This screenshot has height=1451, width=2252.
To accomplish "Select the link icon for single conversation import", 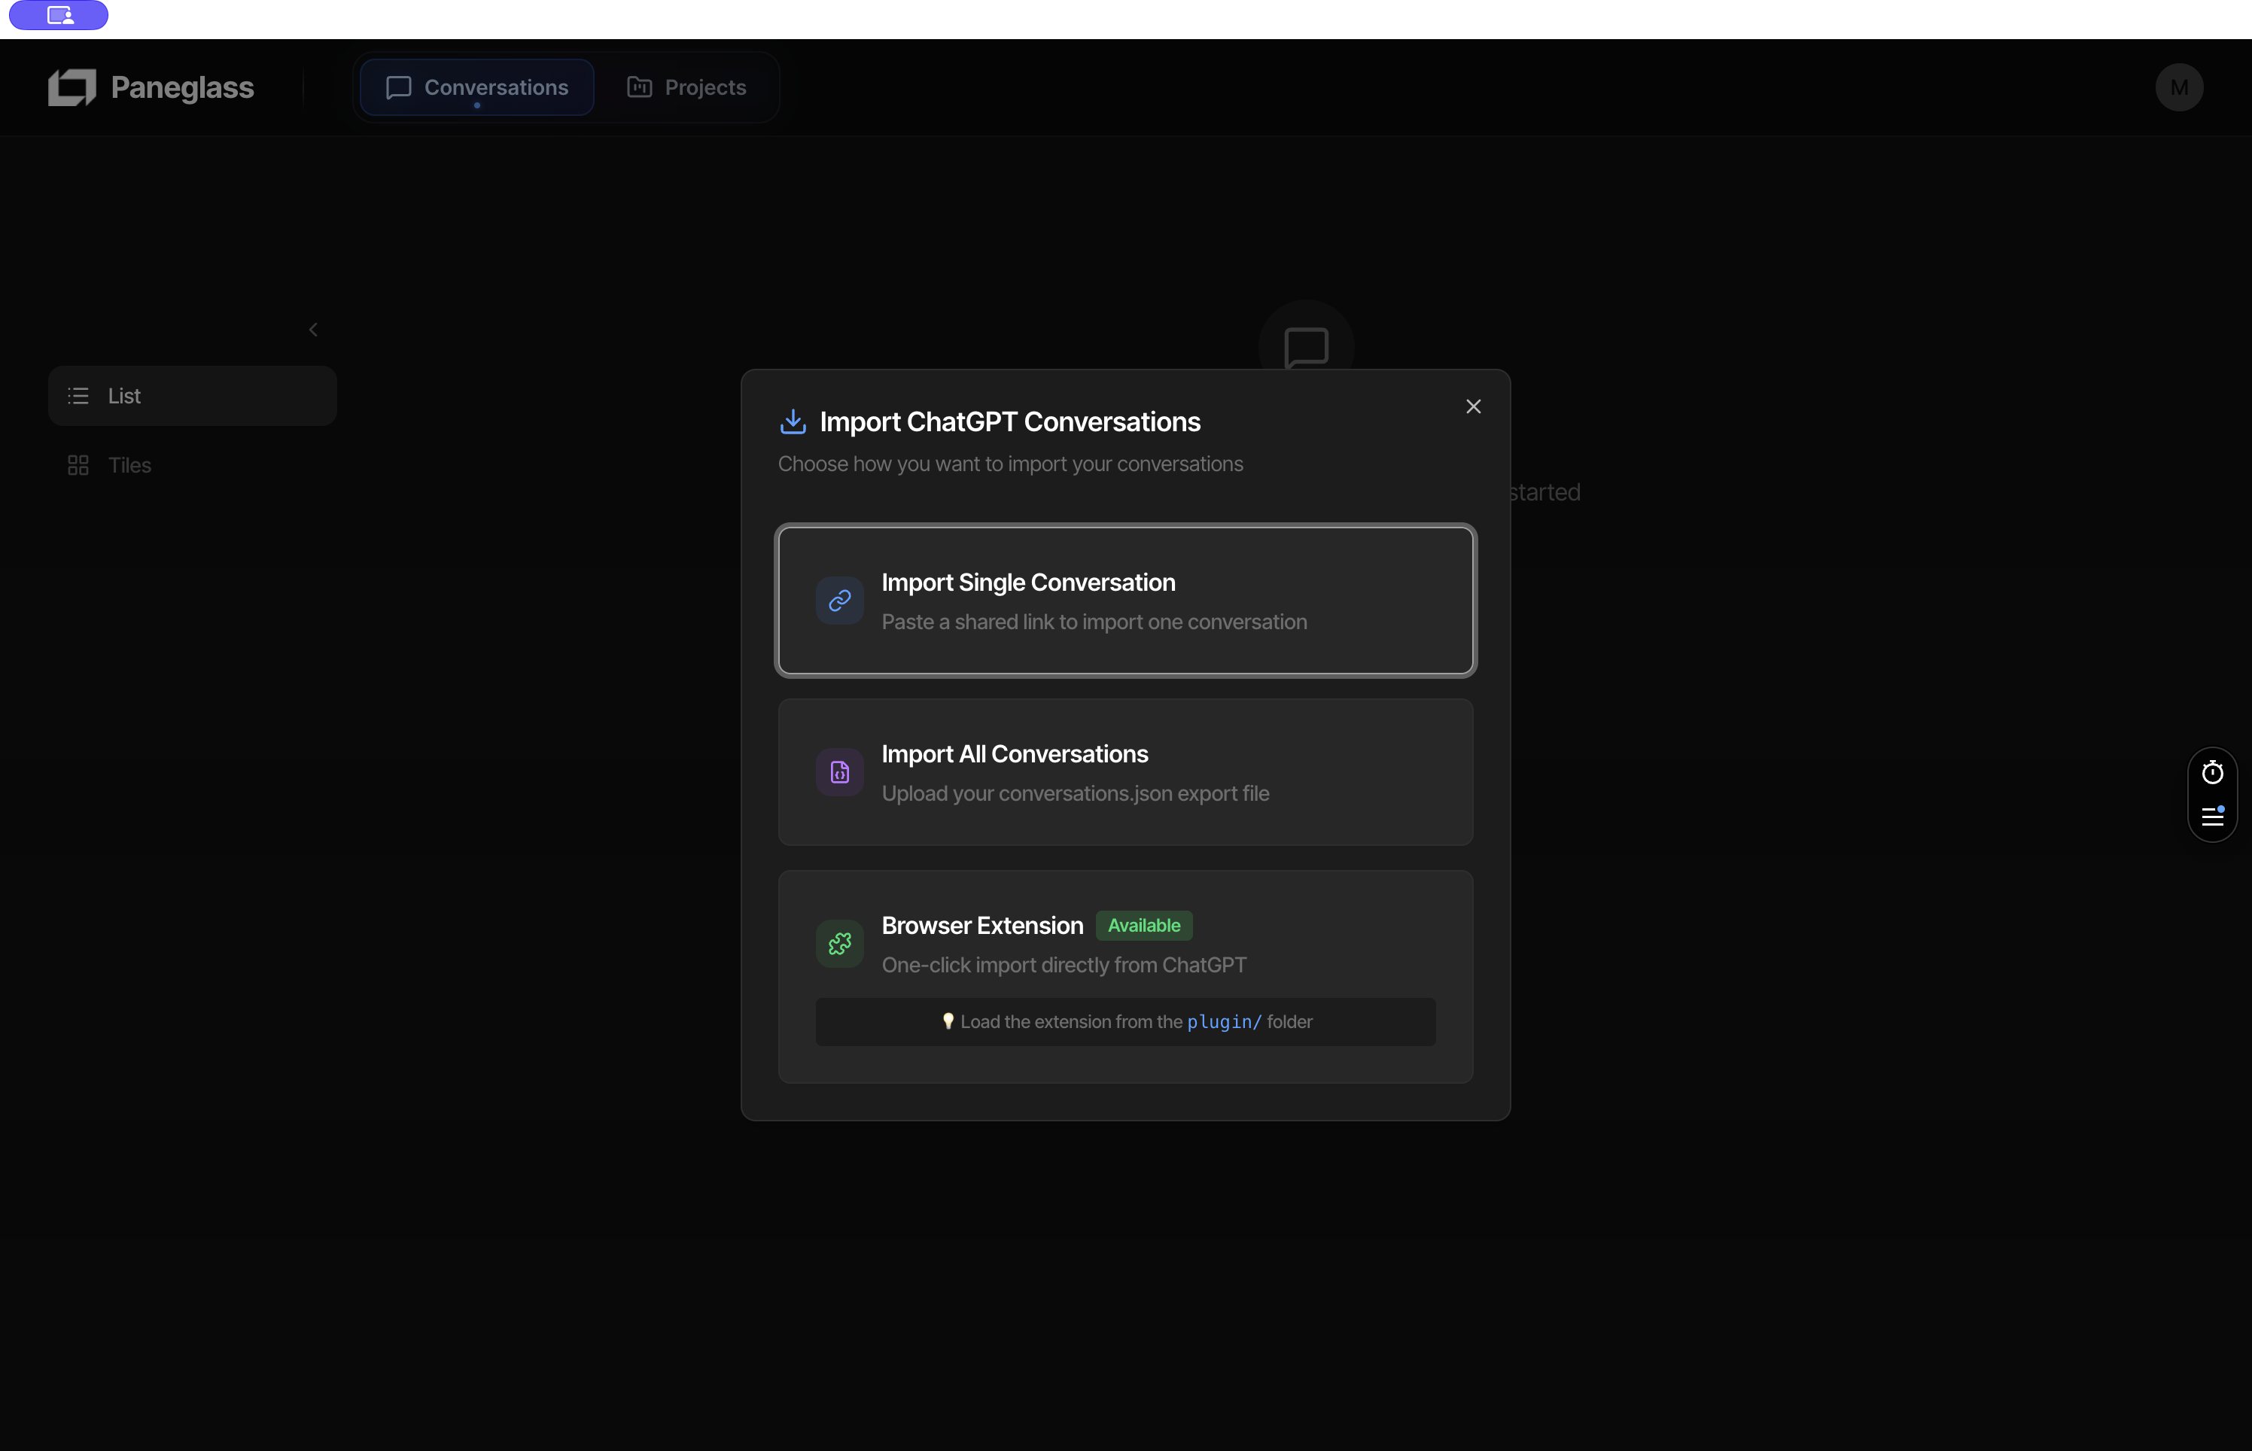I will pyautogui.click(x=838, y=600).
